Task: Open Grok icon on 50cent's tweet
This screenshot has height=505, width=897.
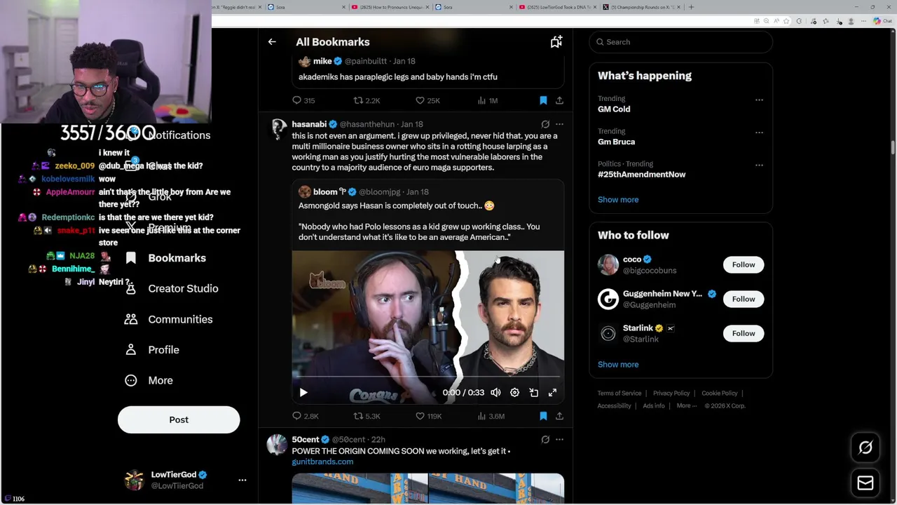Action: point(545,440)
